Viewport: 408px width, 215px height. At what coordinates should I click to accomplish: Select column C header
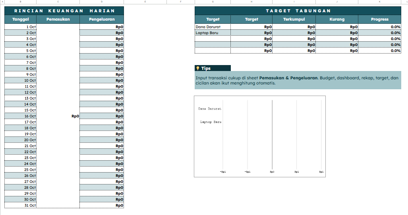point(58,2)
